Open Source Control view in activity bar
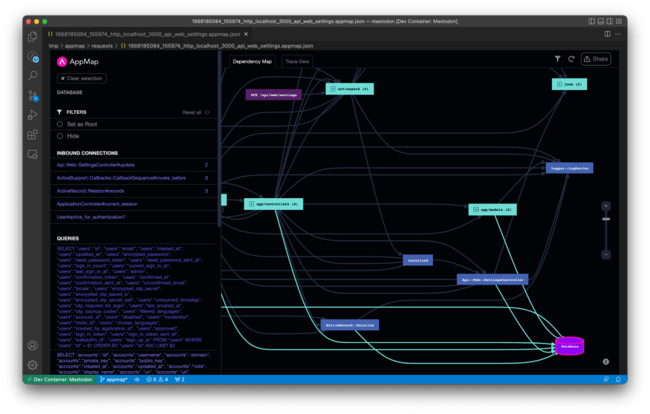 (32, 96)
